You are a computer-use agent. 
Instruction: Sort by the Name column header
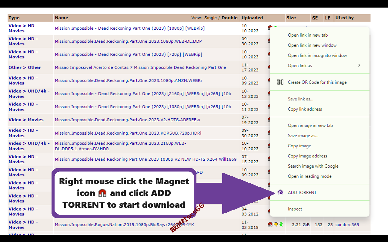(62, 18)
